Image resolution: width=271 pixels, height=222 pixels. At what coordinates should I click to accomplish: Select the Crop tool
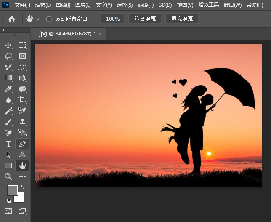click(22, 100)
